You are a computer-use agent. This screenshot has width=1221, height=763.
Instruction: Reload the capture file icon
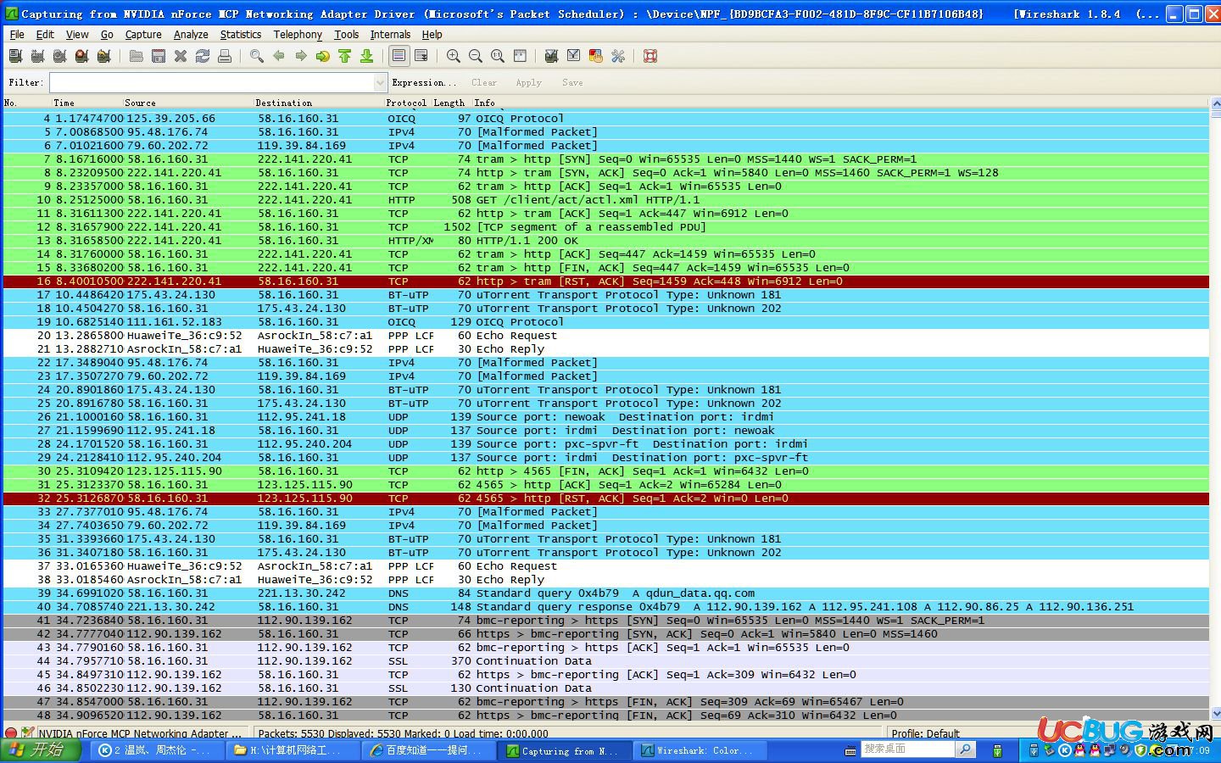point(202,56)
